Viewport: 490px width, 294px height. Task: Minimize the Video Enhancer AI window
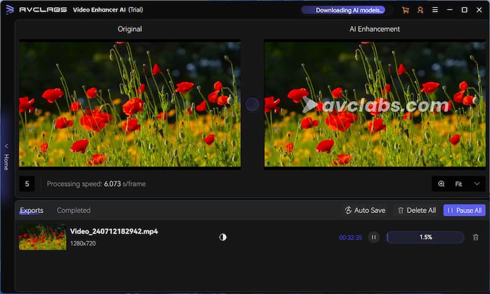(x=450, y=10)
